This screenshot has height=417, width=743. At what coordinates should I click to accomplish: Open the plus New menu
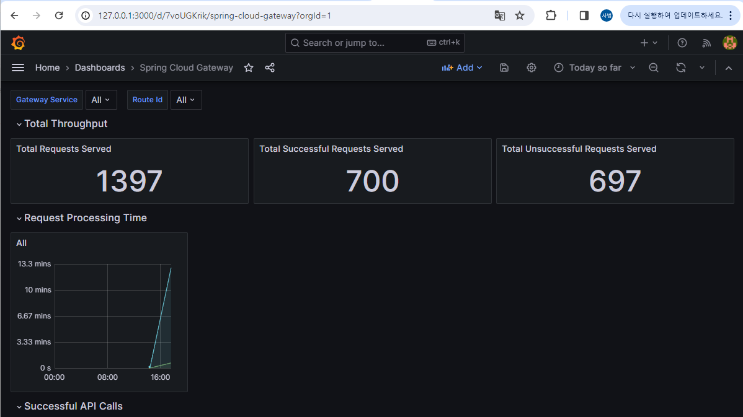[649, 43]
